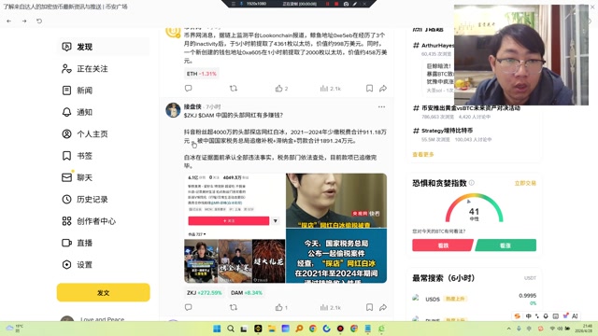
Task: View stats 2.1k on 接盘侠 post
Action: [x=330, y=307]
